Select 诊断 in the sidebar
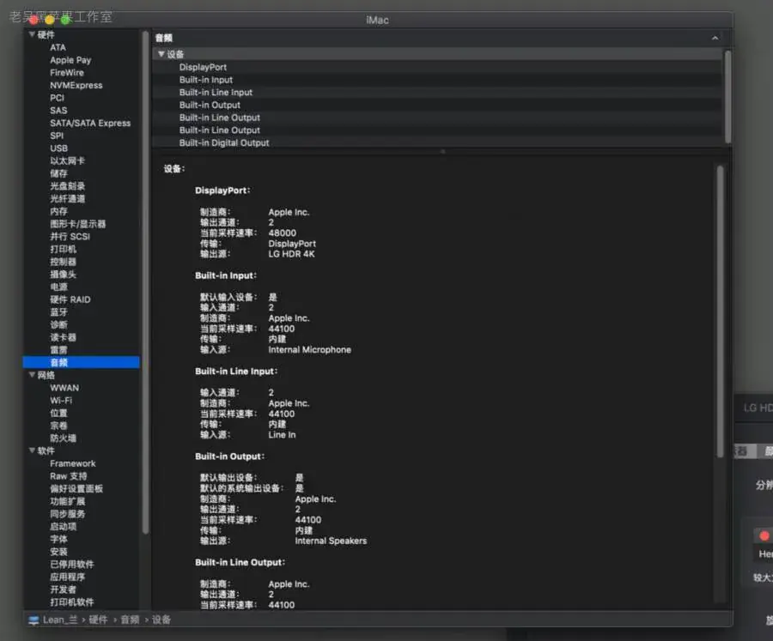Viewport: 773px width, 641px height. point(58,324)
